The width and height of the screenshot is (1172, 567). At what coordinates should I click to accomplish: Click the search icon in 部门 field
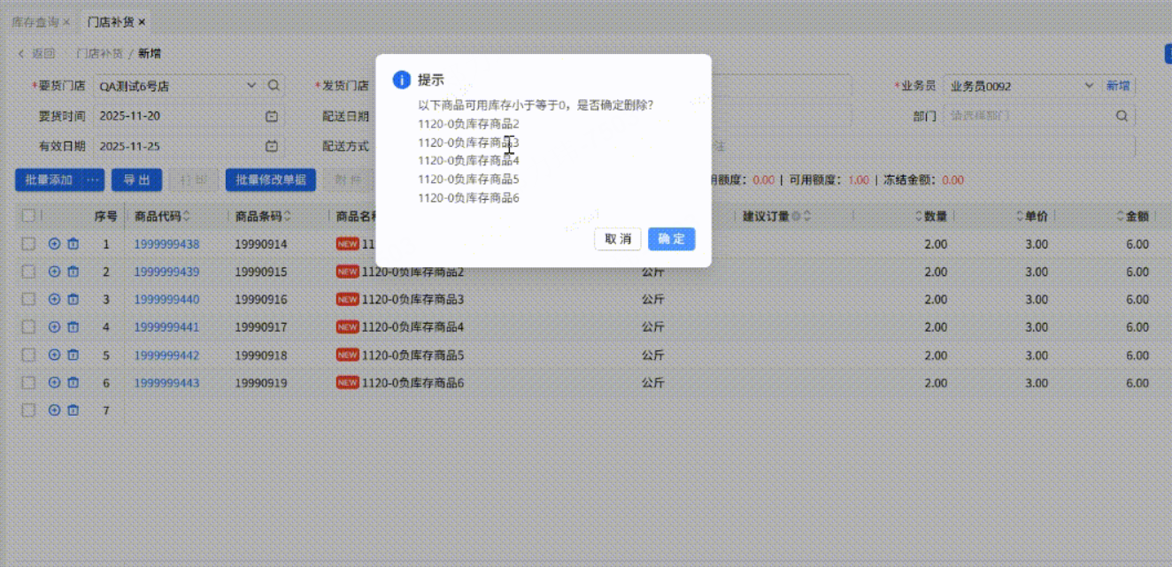[1122, 116]
